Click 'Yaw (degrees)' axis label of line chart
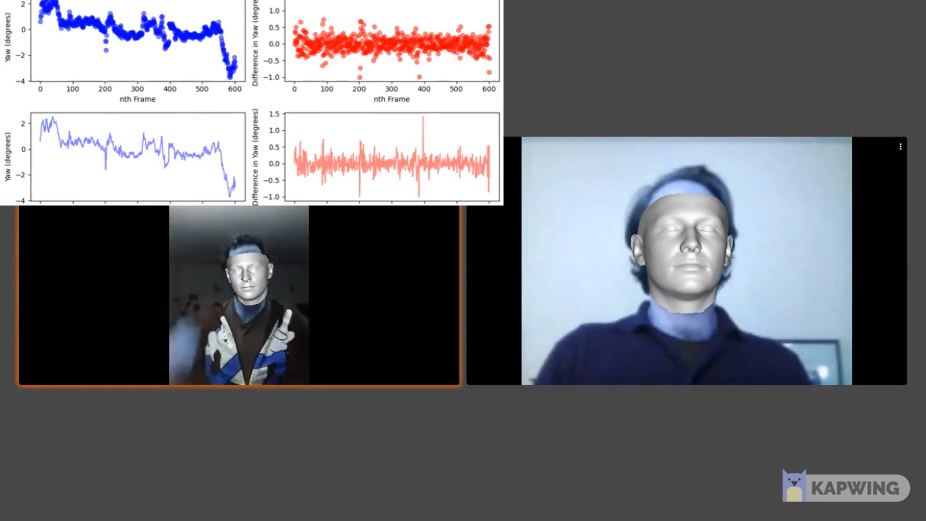This screenshot has height=521, width=926. (8, 157)
